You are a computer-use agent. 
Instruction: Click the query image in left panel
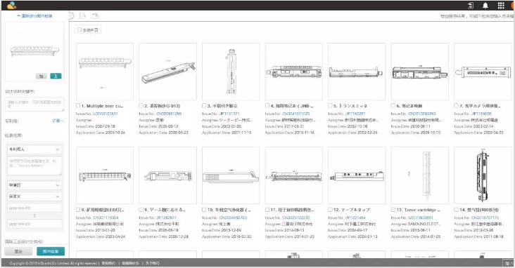click(34, 51)
